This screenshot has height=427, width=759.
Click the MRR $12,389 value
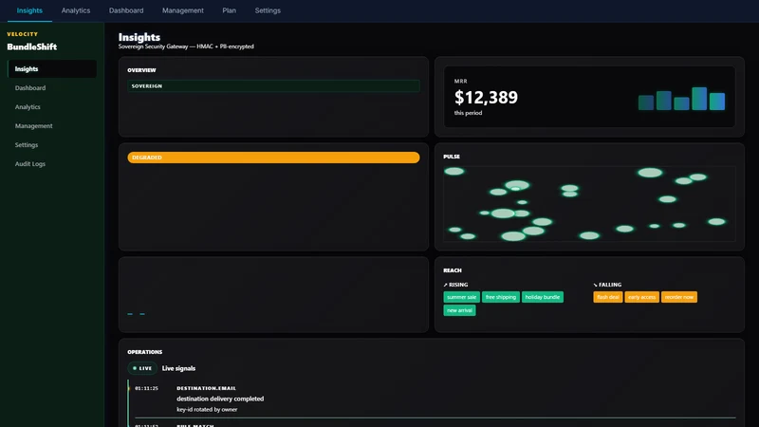tap(486, 98)
